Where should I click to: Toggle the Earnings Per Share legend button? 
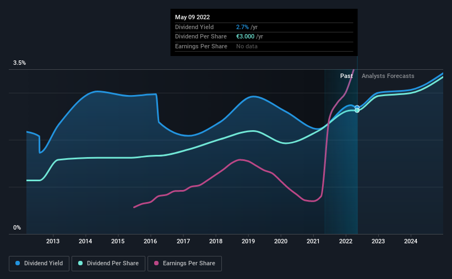click(184, 264)
